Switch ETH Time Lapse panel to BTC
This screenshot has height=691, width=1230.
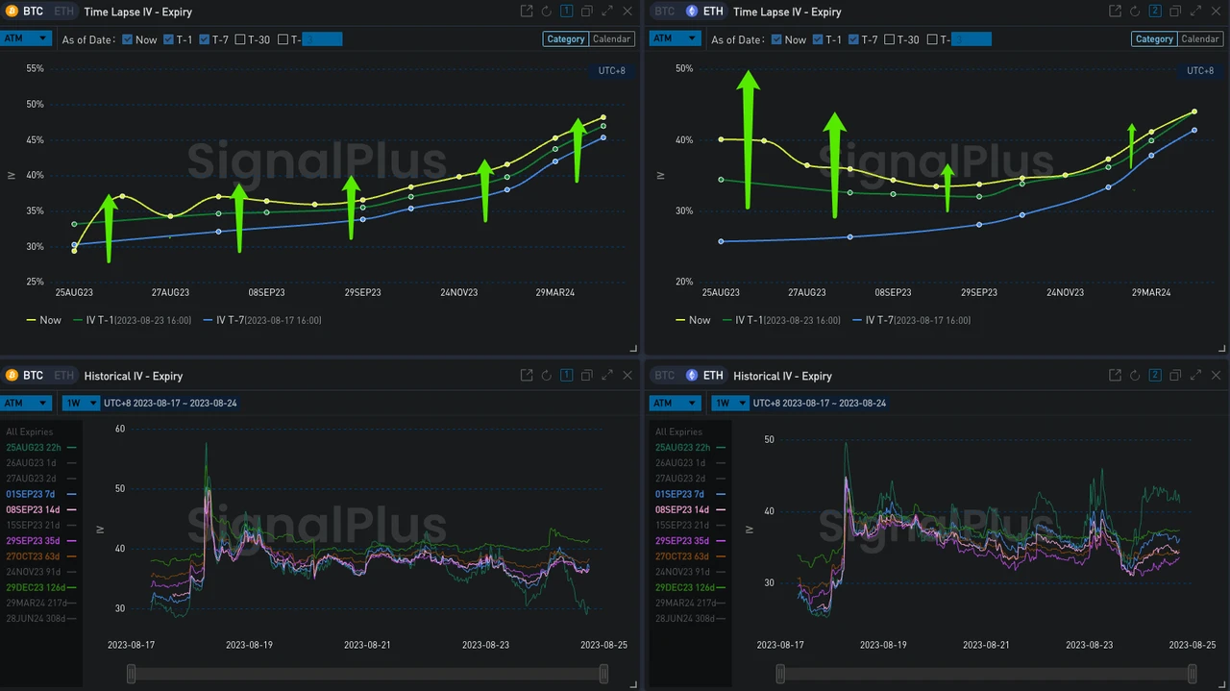point(664,12)
